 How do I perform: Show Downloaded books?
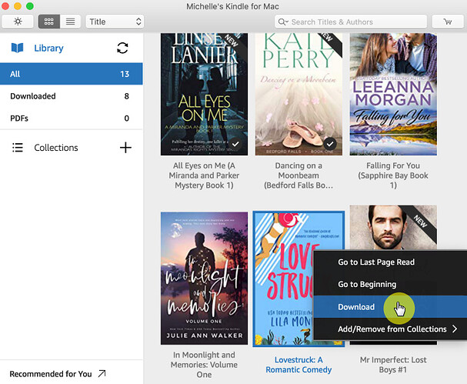(71, 96)
